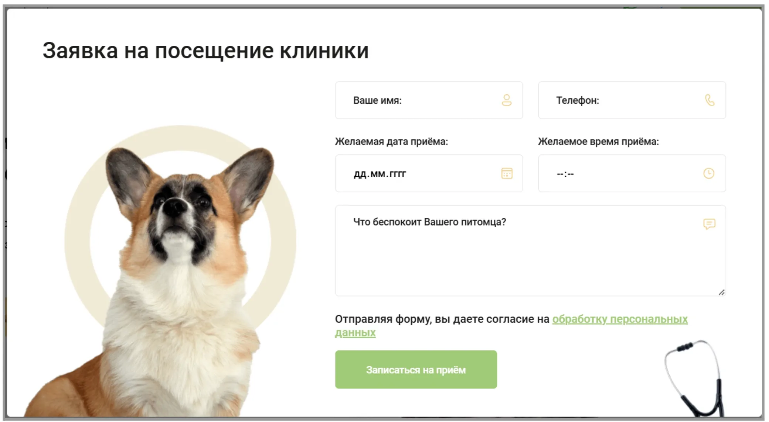769x422 pixels.
Task: Click the Желаемое время приёма label
Action: (598, 142)
